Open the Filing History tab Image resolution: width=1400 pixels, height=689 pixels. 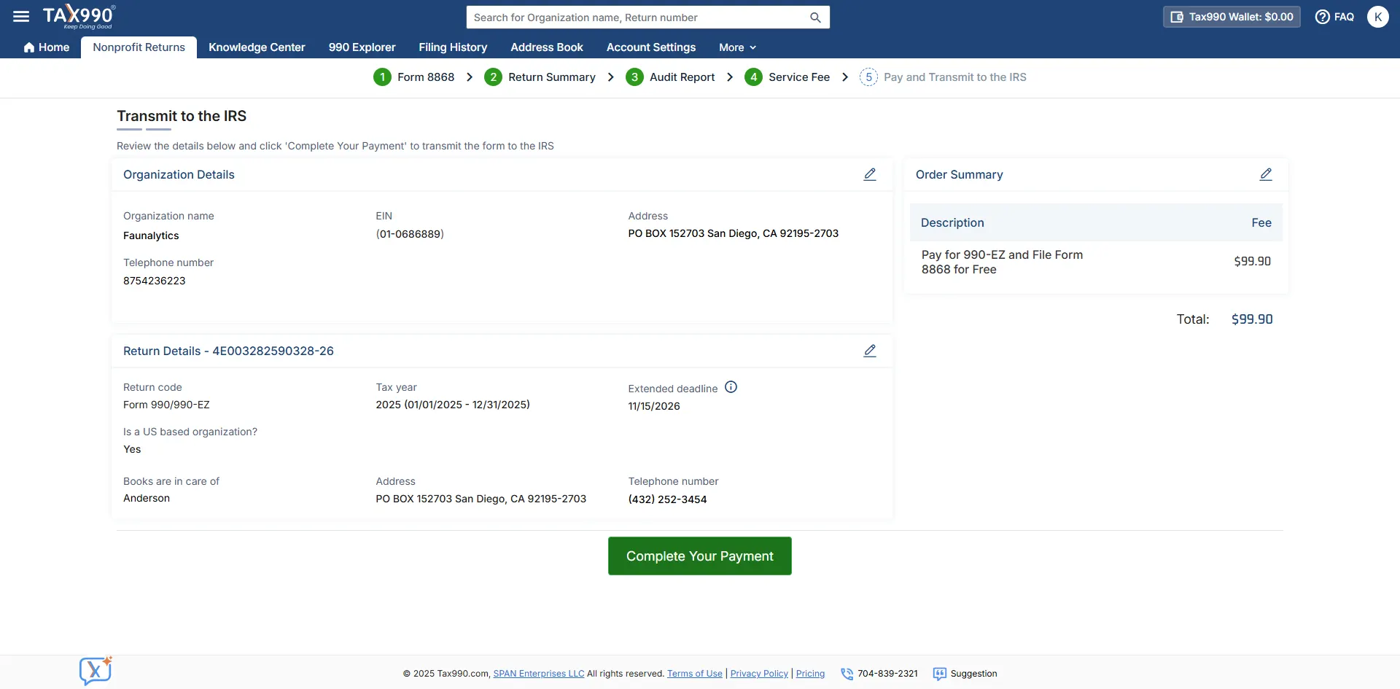(453, 47)
